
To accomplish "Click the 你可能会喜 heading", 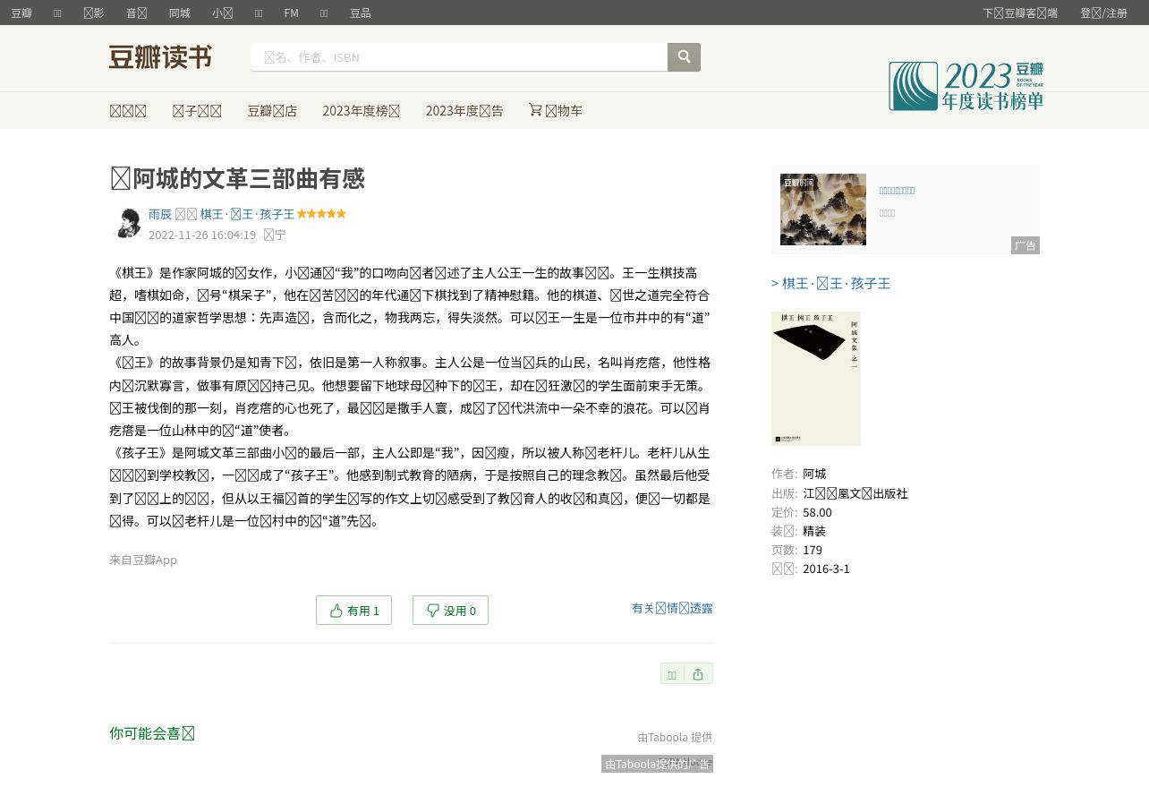I will click(152, 733).
